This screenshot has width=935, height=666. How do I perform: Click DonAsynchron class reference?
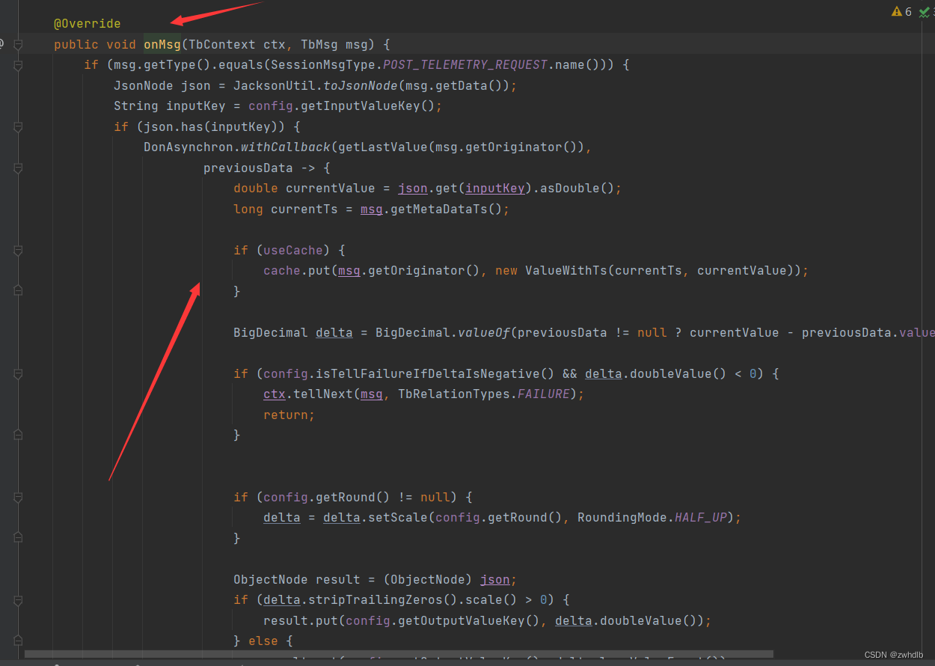pos(188,147)
